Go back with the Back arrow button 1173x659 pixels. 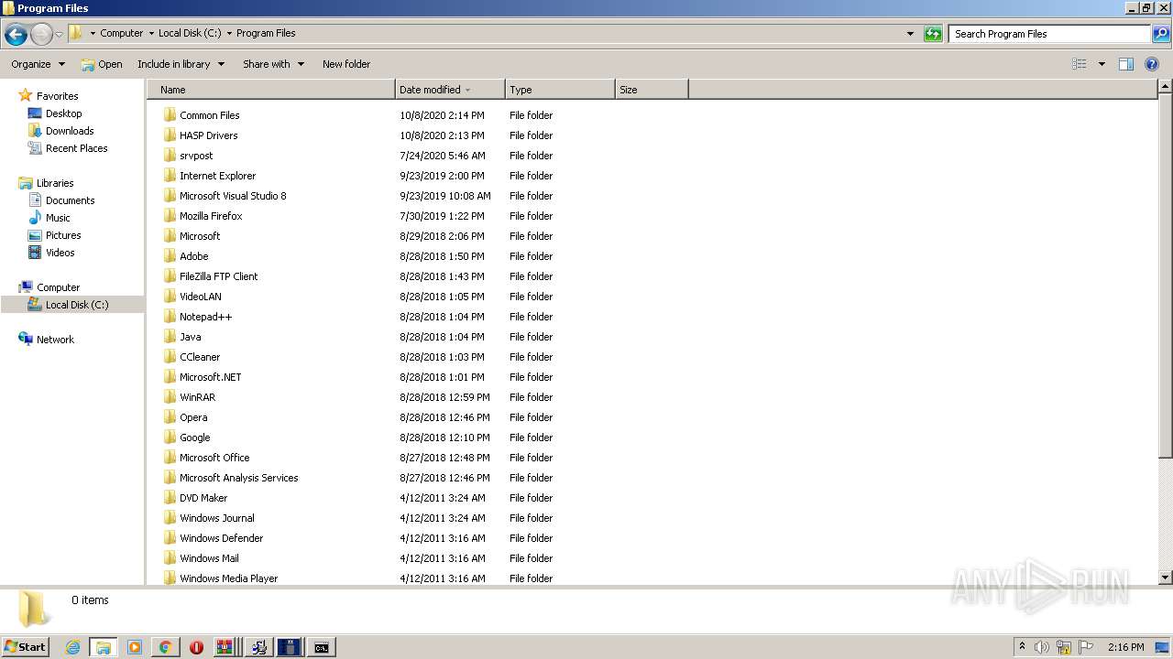[16, 35]
